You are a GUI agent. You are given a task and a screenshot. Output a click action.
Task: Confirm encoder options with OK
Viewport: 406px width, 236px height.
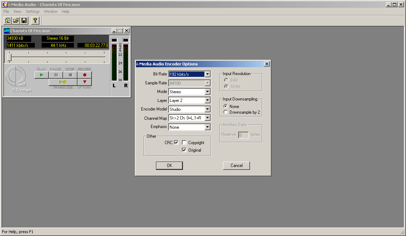pos(169,166)
